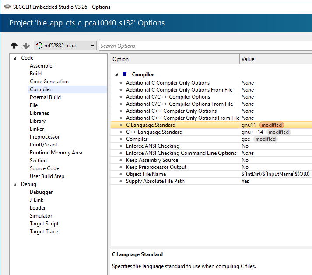The height and width of the screenshot is (275, 312).
Task: Collapse the Compiler options group
Action: click(x=116, y=75)
